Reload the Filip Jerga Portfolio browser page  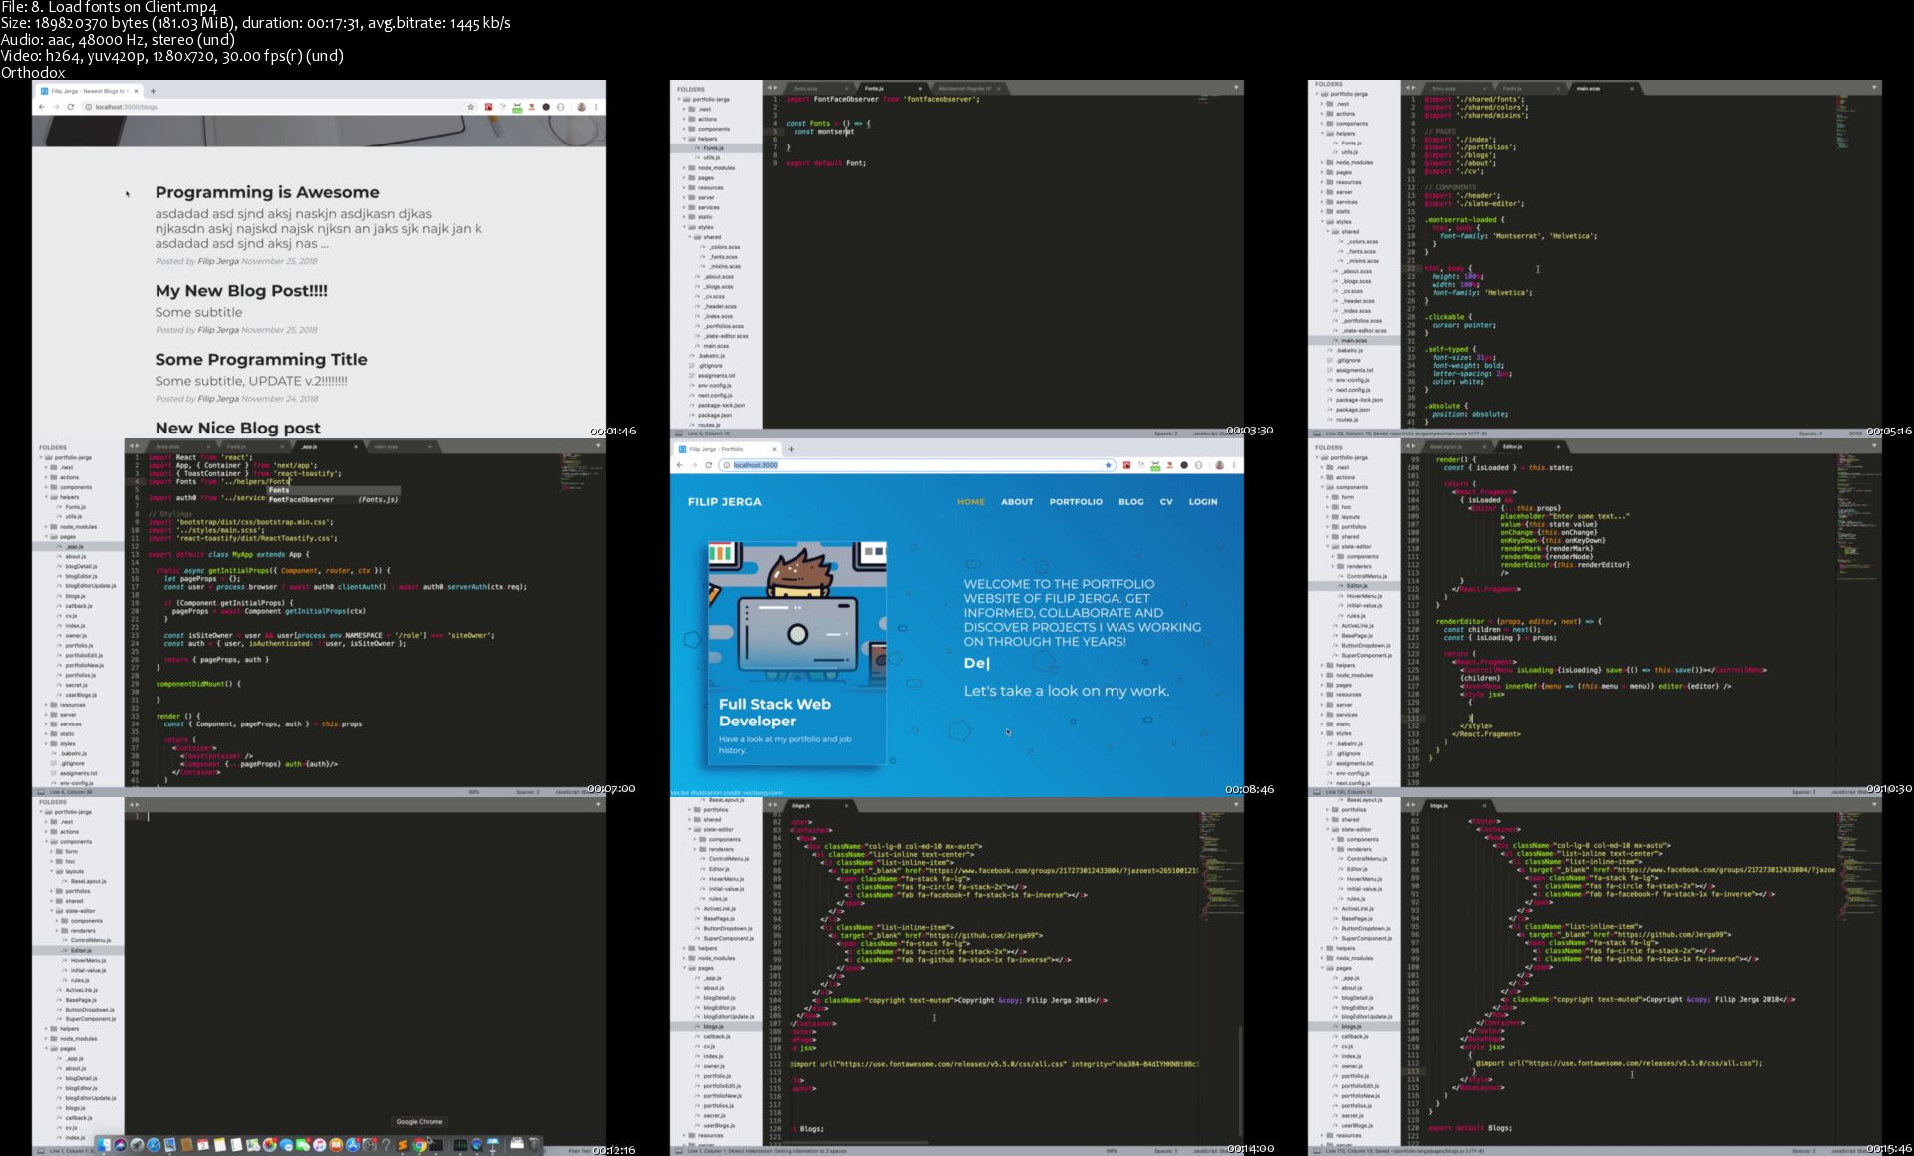(709, 465)
